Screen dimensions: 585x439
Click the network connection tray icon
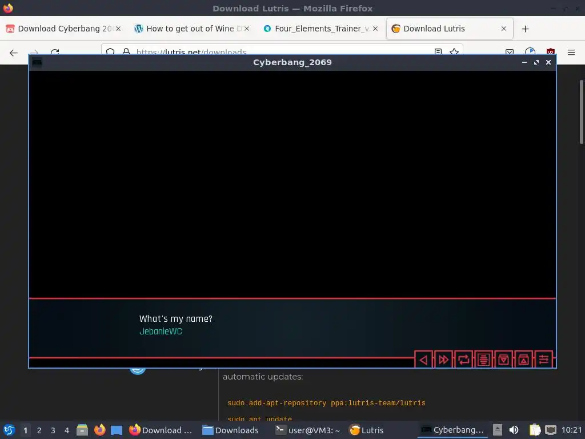[x=551, y=430]
